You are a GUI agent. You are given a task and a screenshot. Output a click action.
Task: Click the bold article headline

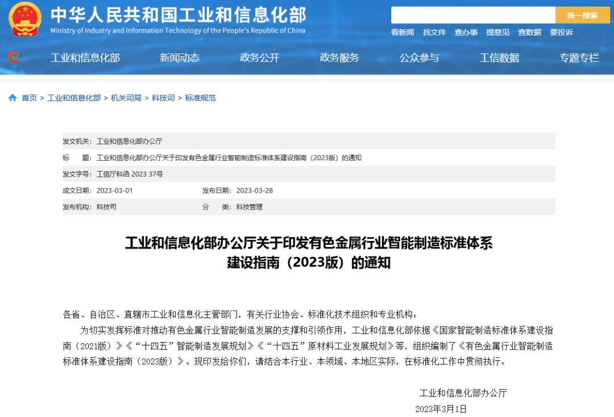[309, 252]
